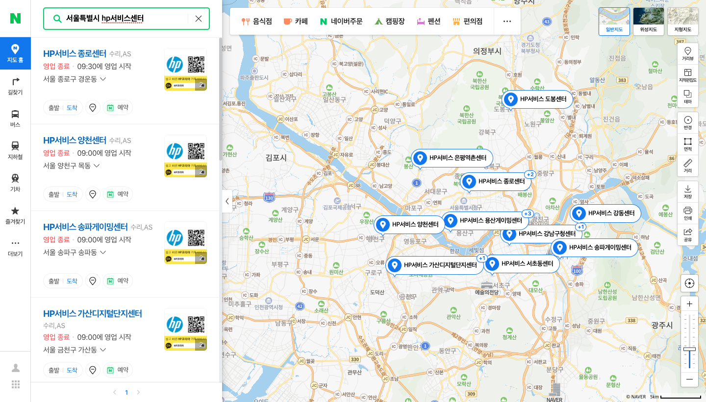Screen dimensions: 706x402
Task: Open 길찾기 directions in sidebar
Action: [x=15, y=86]
